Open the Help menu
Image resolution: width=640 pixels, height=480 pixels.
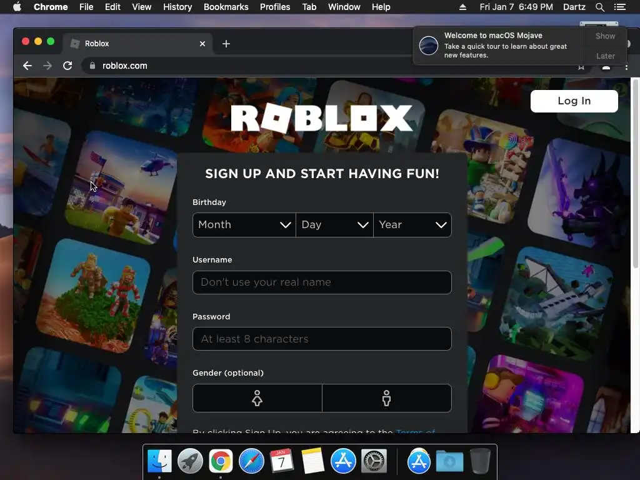[x=381, y=7]
